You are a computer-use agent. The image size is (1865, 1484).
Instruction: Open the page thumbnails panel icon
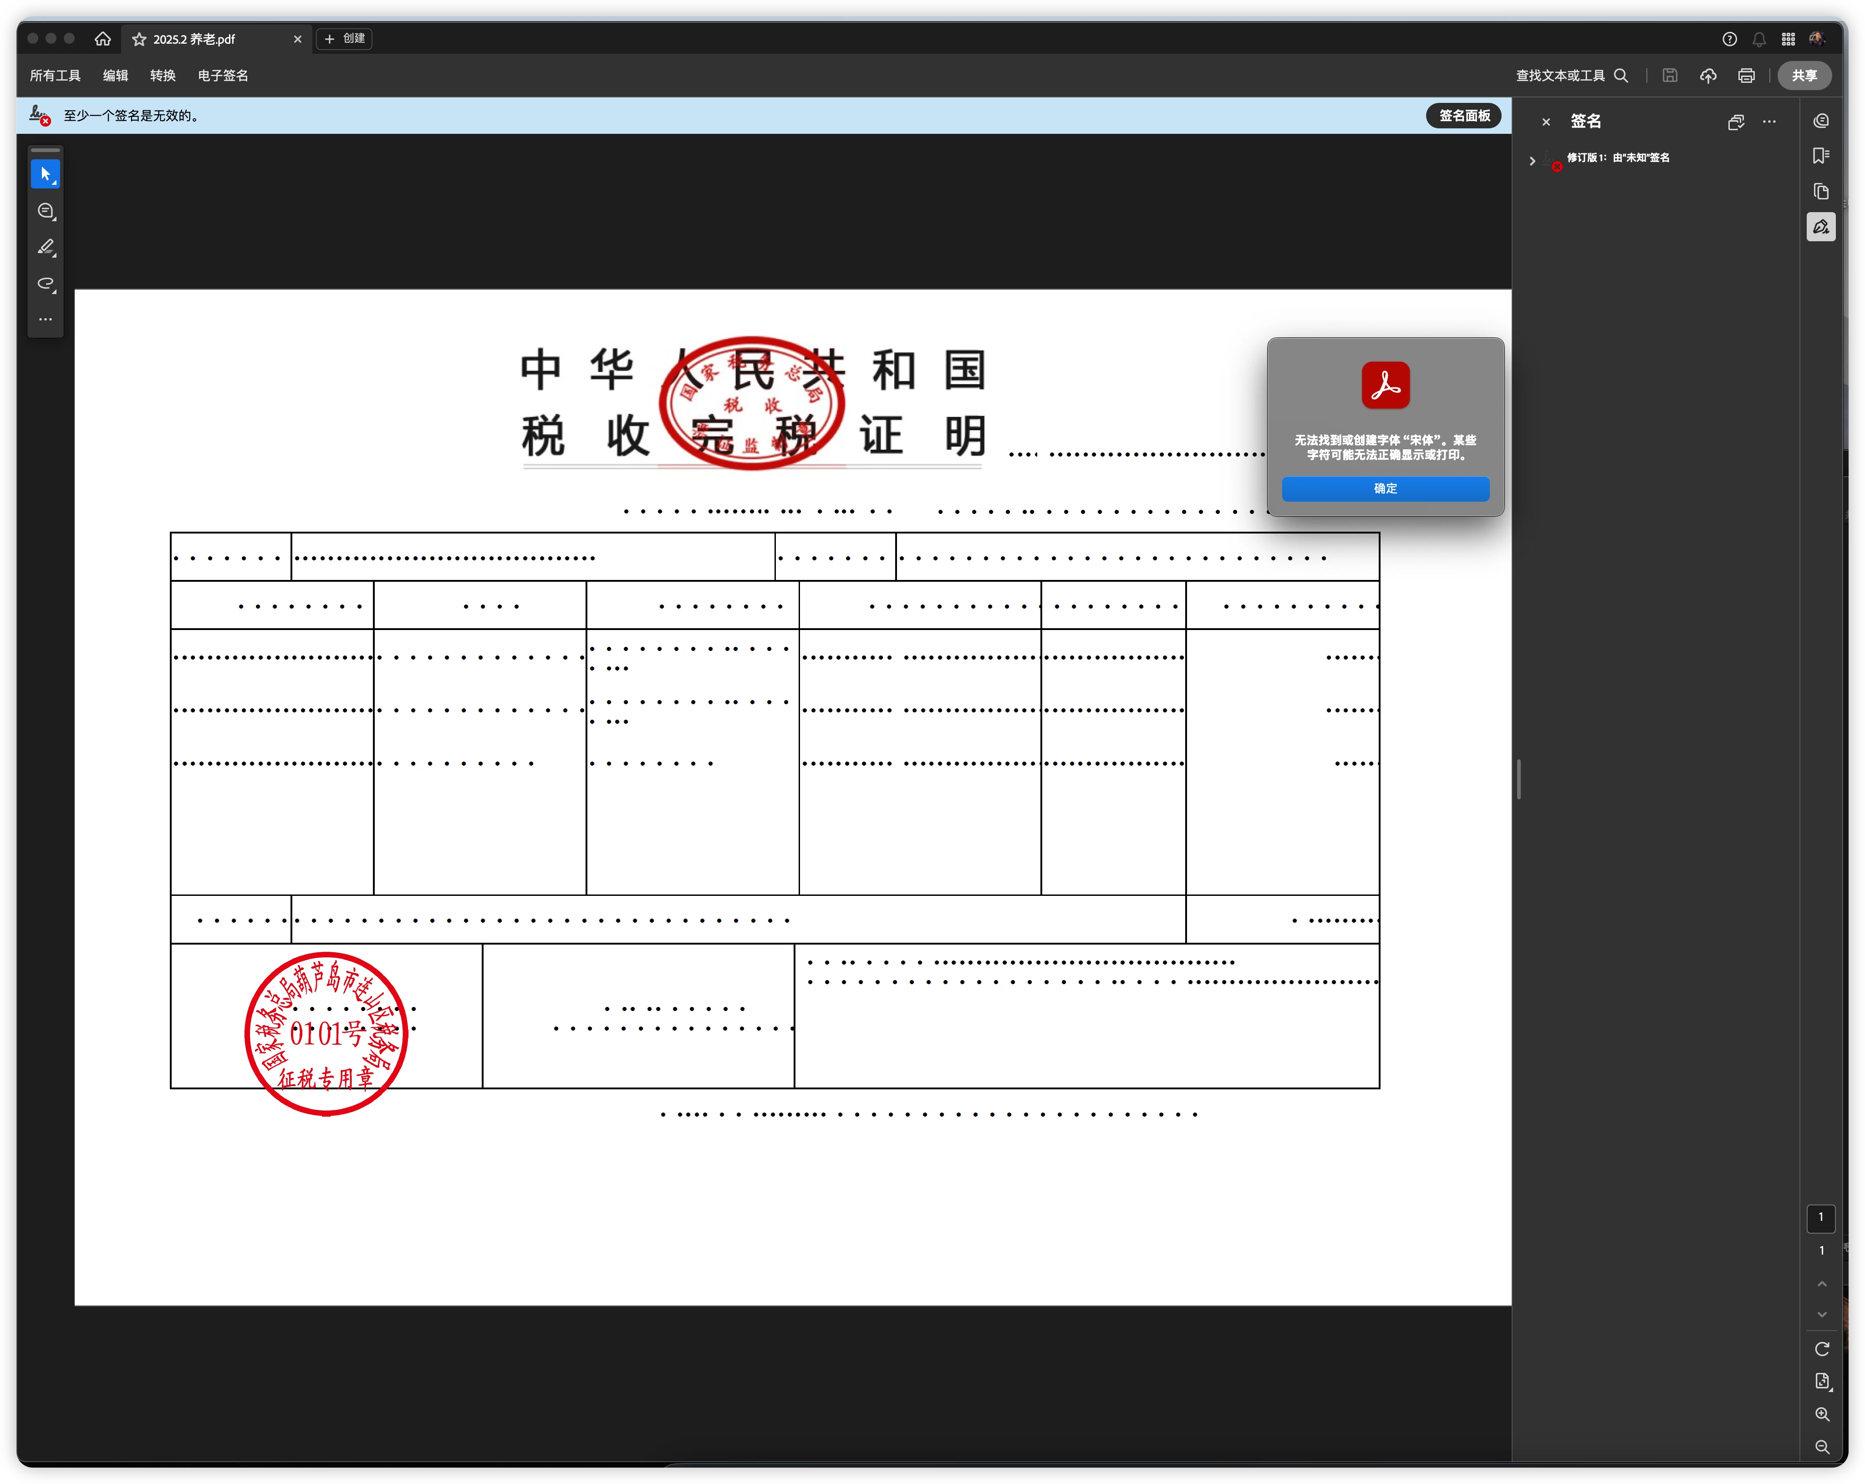tap(1821, 191)
